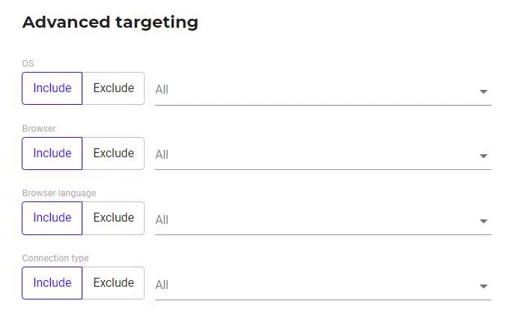Screen dimensions: 517x316
Task: Select Exclude for Browser language
Action: pyautogui.click(x=113, y=218)
